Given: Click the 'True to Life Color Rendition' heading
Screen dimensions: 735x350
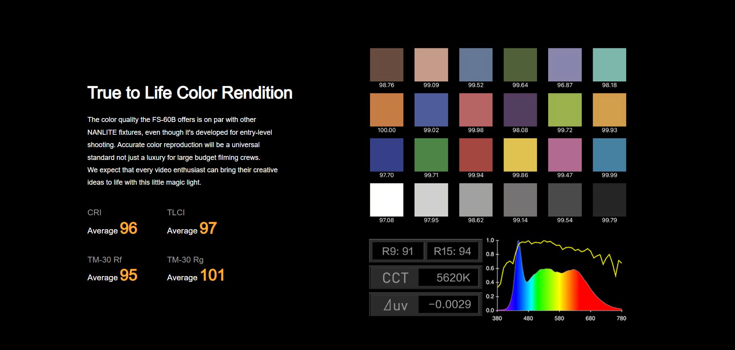Looking at the screenshot, I should pyautogui.click(x=190, y=93).
